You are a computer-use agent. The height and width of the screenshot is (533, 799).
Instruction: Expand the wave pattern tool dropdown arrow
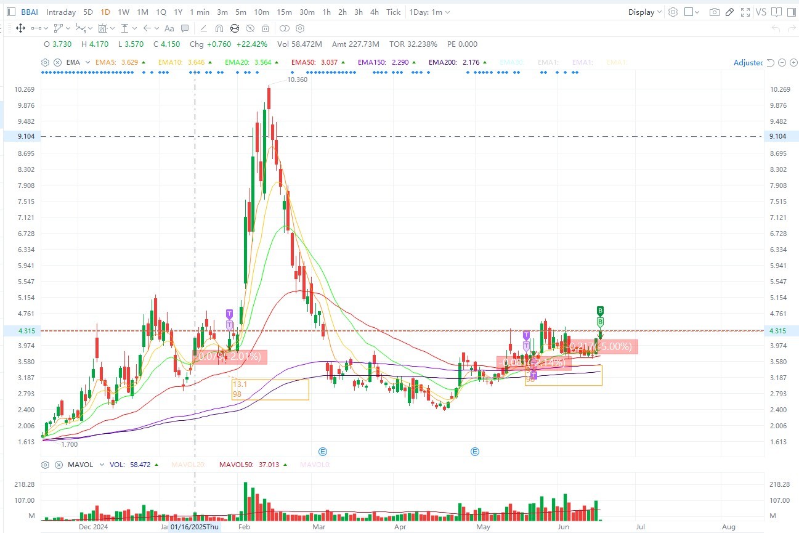point(91,28)
